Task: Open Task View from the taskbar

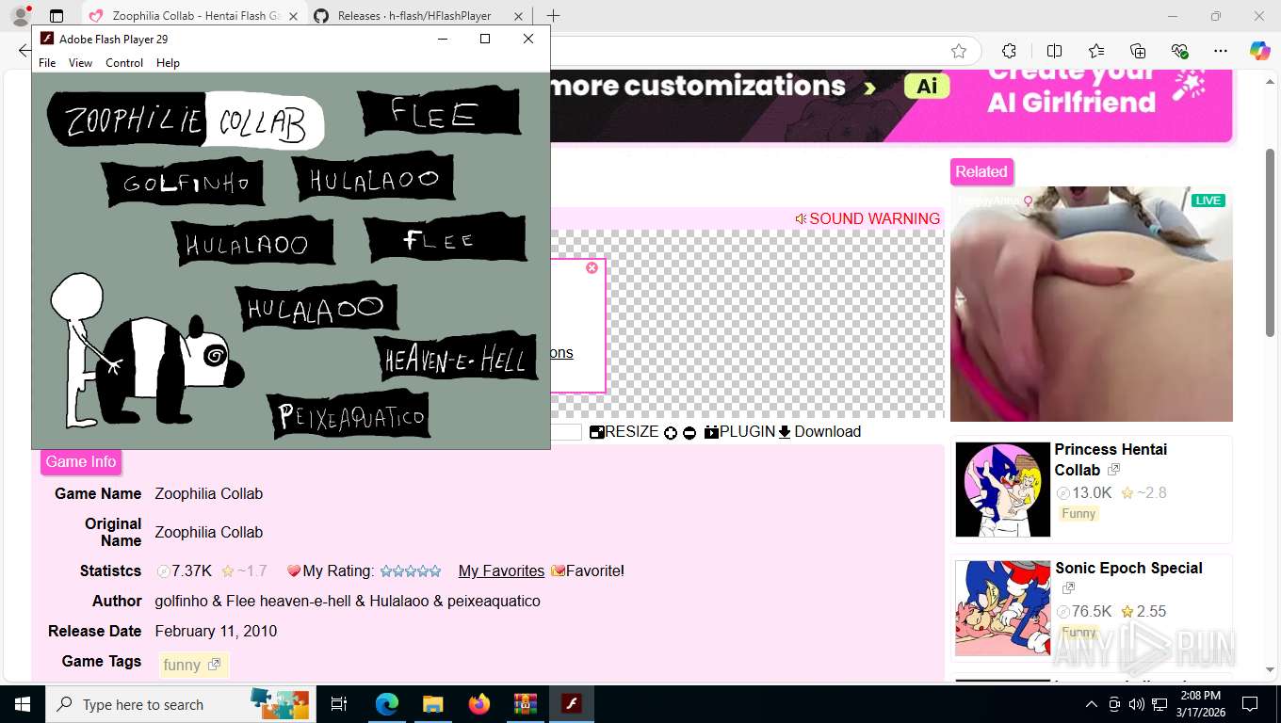Action: (339, 704)
